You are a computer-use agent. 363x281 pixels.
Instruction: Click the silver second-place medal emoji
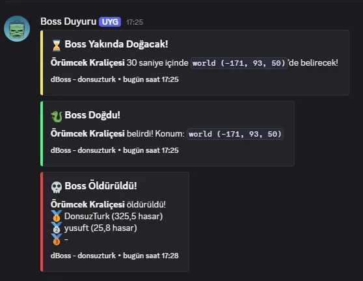[x=57, y=228]
